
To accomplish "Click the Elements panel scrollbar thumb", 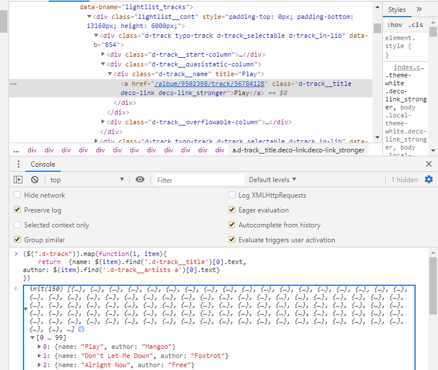I will 377,28.
